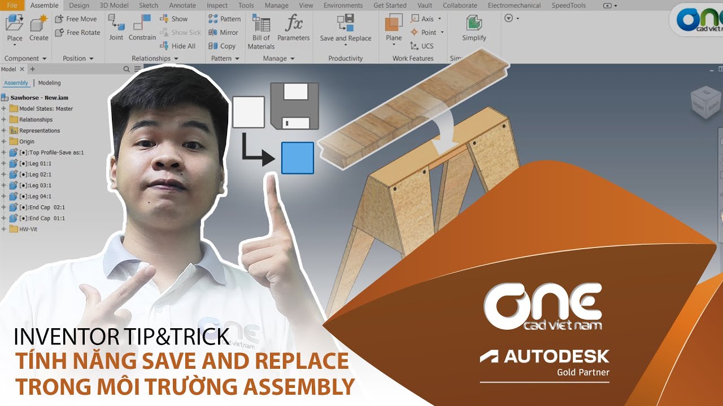
Task: Click the work Point tool
Action: pos(423,32)
